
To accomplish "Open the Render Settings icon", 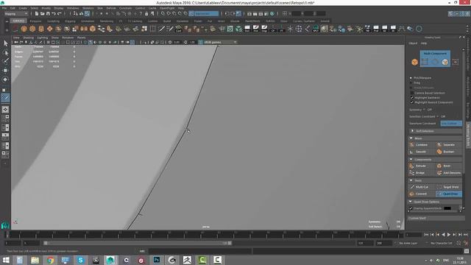I will click(266, 13).
